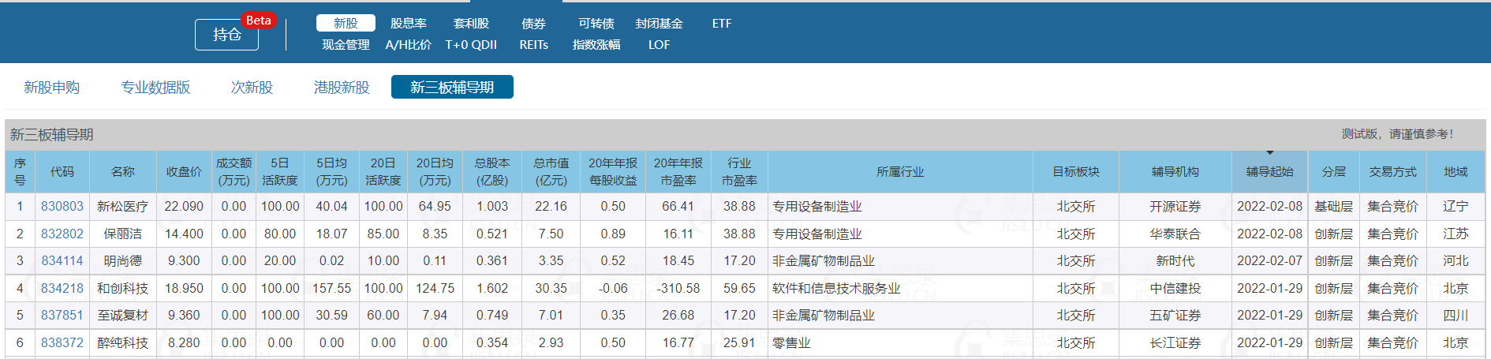The height and width of the screenshot is (359, 1491).
Task: Open the 现金管理 menu item
Action: pos(346,45)
